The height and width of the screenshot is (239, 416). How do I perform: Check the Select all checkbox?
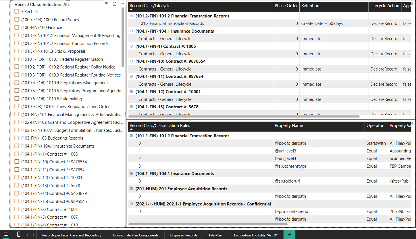tap(17, 12)
